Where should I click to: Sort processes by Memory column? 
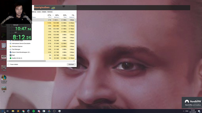(x=56, y=16)
